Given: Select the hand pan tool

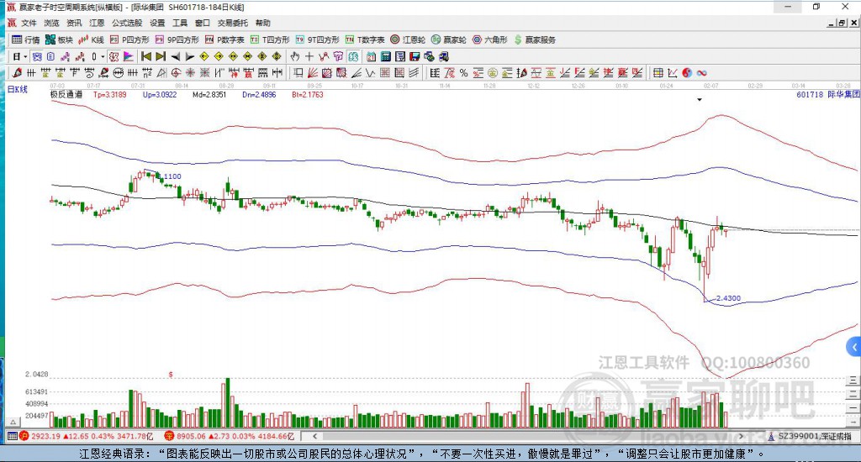Looking at the screenshot, I should point(295,56).
